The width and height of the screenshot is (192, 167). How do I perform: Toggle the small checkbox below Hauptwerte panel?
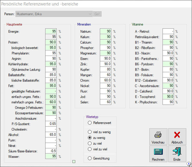coord(74,162)
